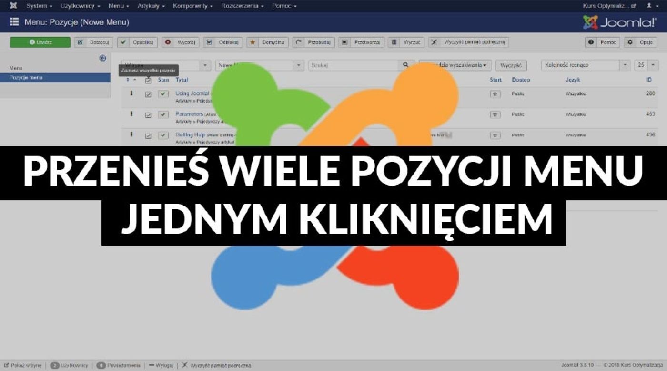Open the Nowe Menu dropdown filter
This screenshot has height=371, width=667.
[259, 65]
